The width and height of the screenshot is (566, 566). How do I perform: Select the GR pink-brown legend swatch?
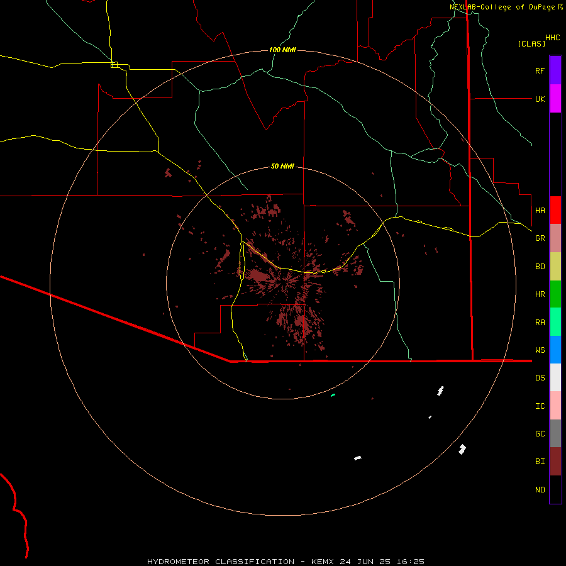[555, 238]
